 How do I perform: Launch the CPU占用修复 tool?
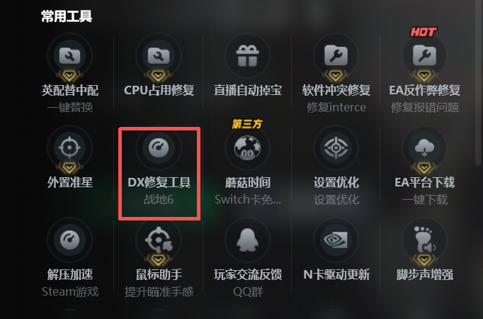(159, 56)
